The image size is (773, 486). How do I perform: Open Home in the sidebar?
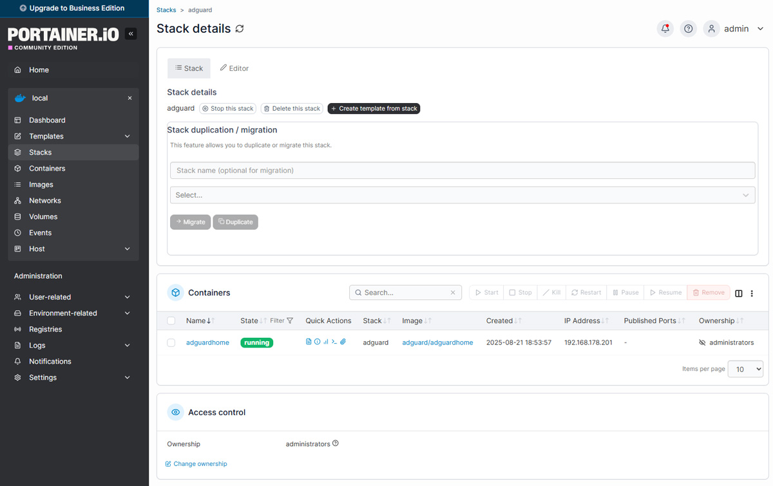73,70
